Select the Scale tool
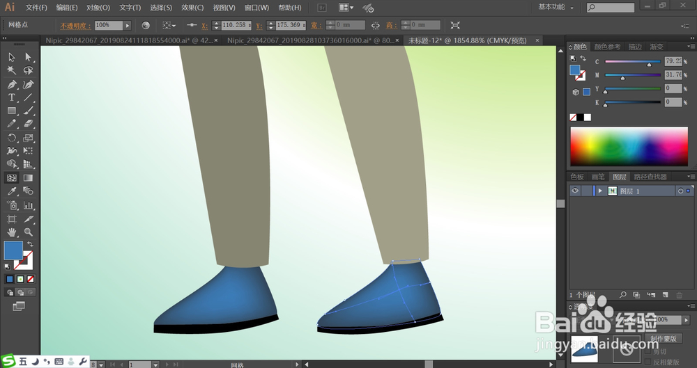 pyautogui.click(x=28, y=138)
